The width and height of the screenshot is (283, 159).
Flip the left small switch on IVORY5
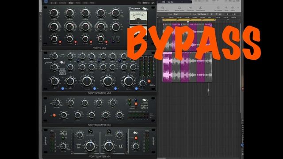coord(113,41)
